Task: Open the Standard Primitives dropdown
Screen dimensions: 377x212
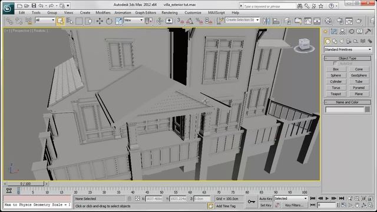Action: [x=348, y=49]
